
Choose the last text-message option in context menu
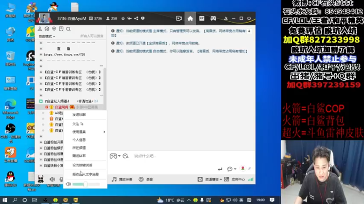(x=86, y=175)
